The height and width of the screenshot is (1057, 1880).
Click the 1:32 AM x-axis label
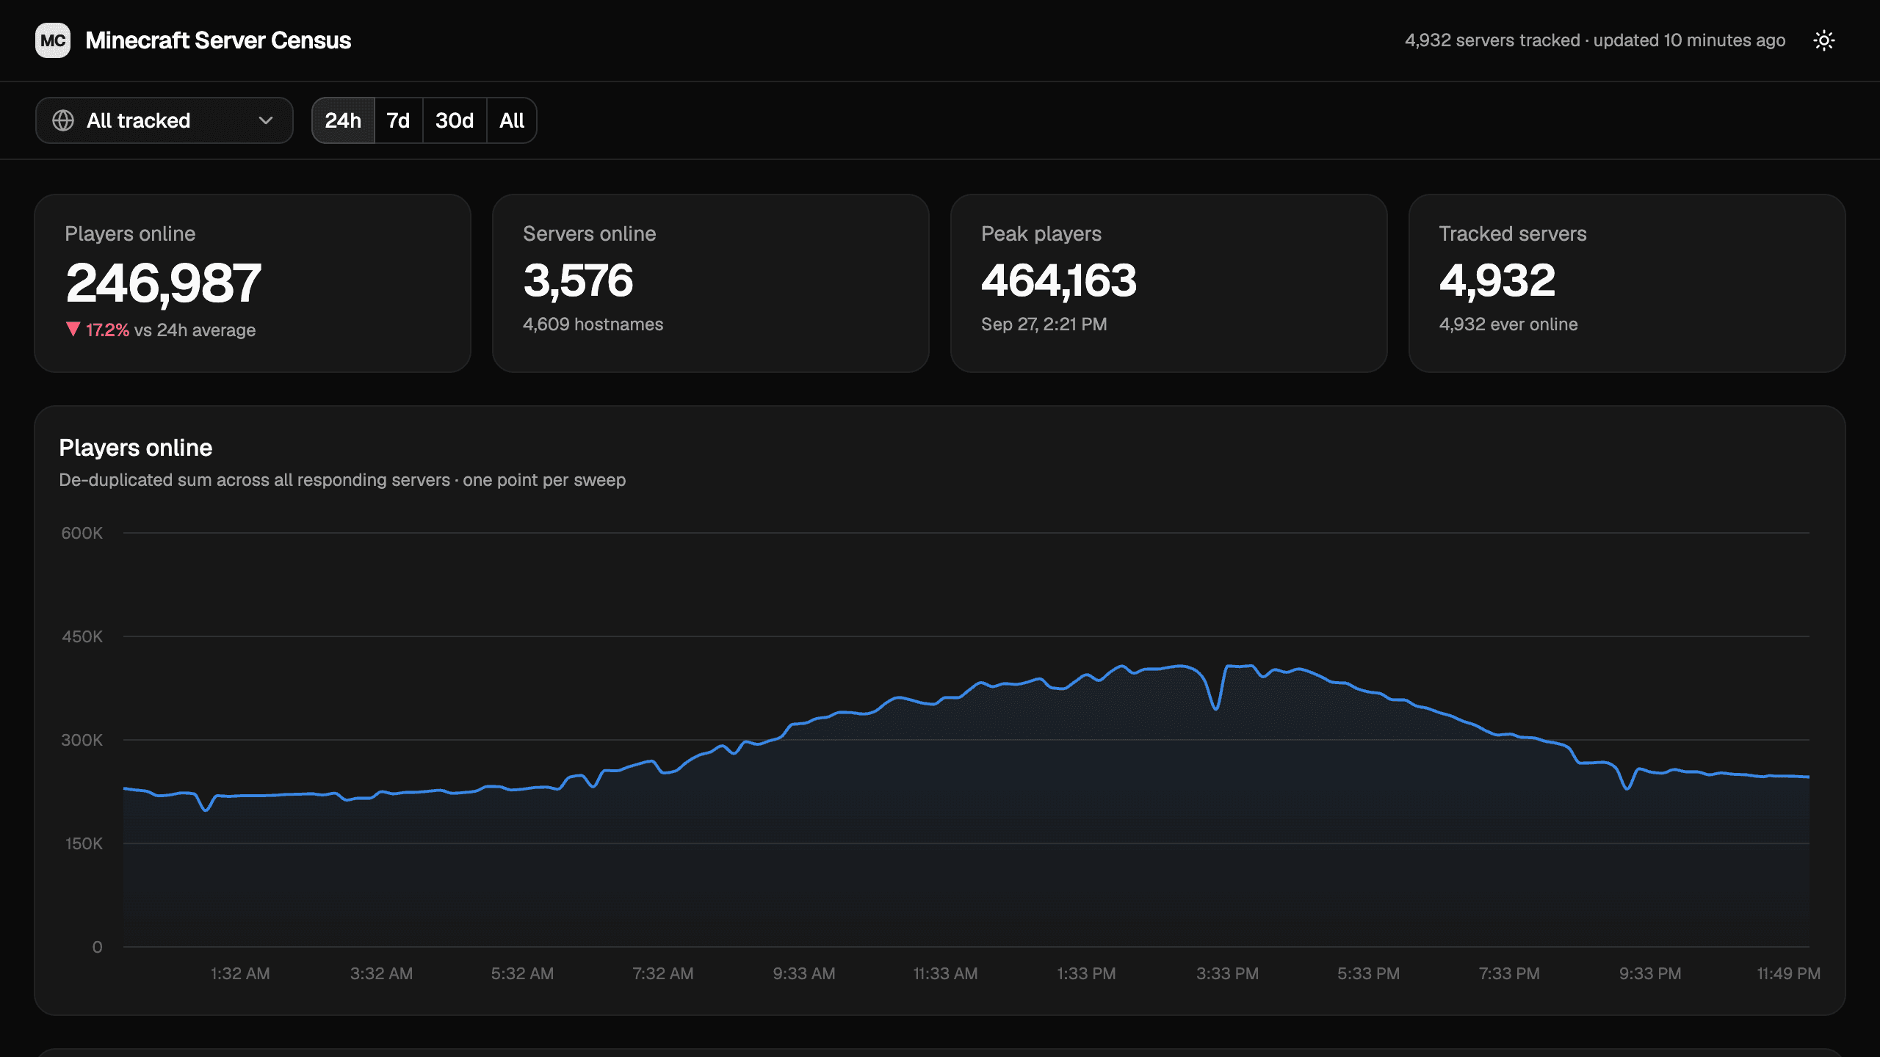point(240,973)
